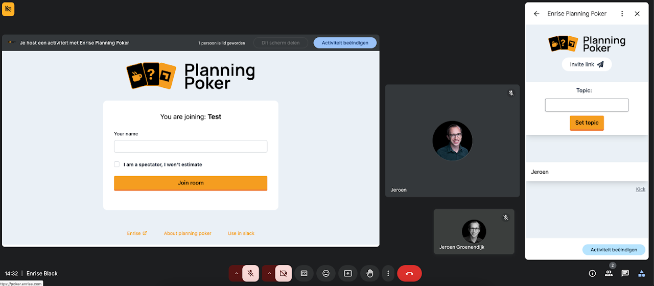
Task: Open the side panel's three-dot menu
Action: click(622, 14)
